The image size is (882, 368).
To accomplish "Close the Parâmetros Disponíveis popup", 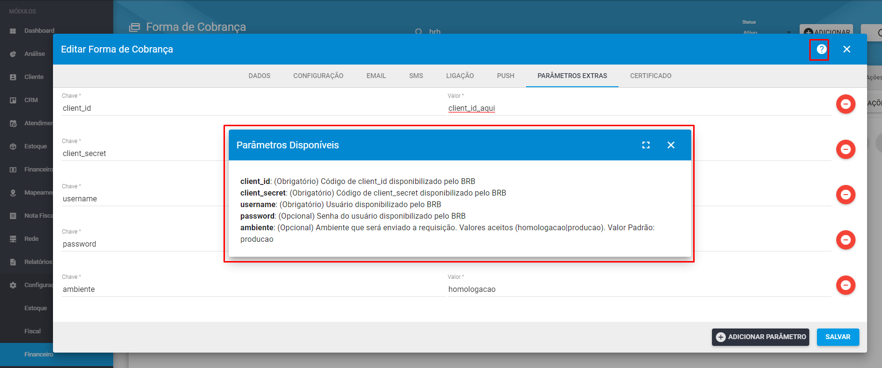I will (671, 145).
